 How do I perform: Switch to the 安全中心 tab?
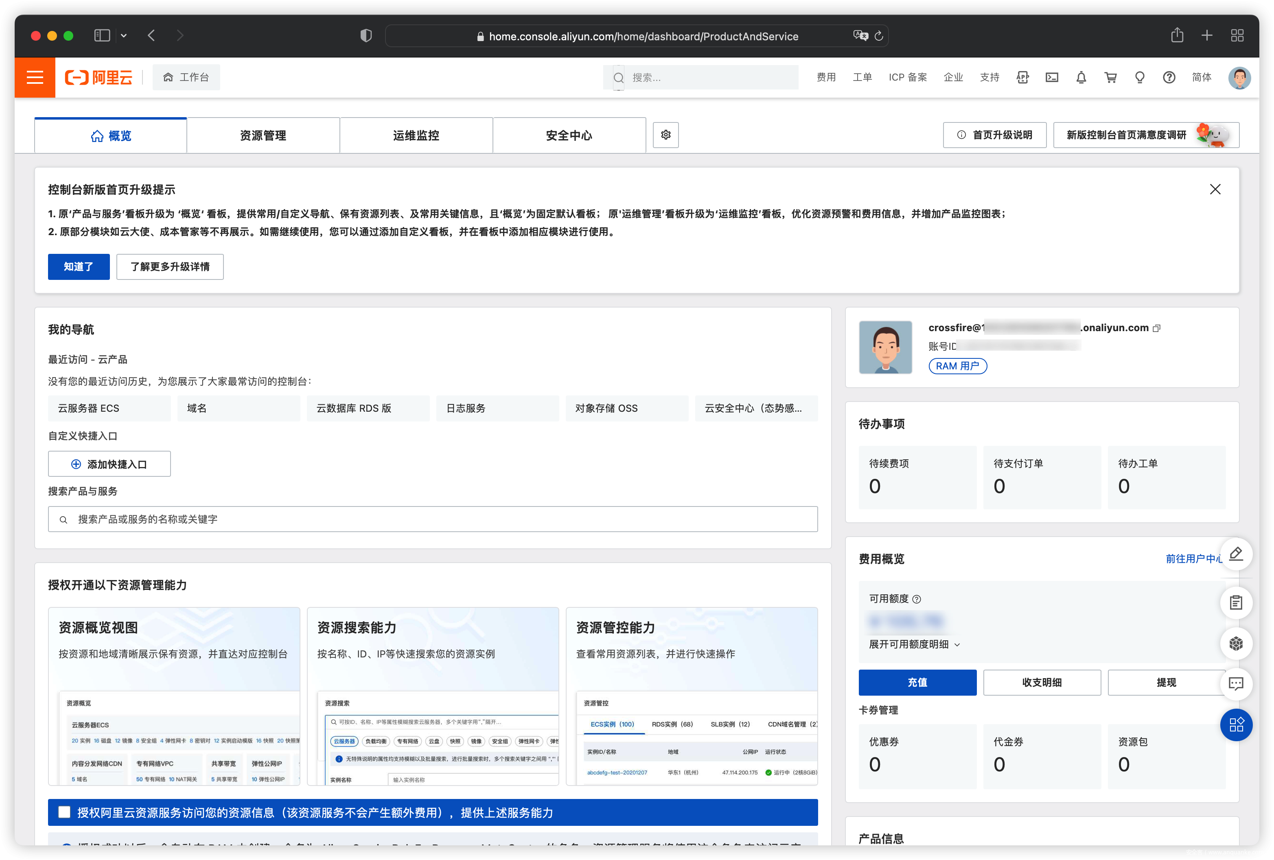[x=569, y=135]
